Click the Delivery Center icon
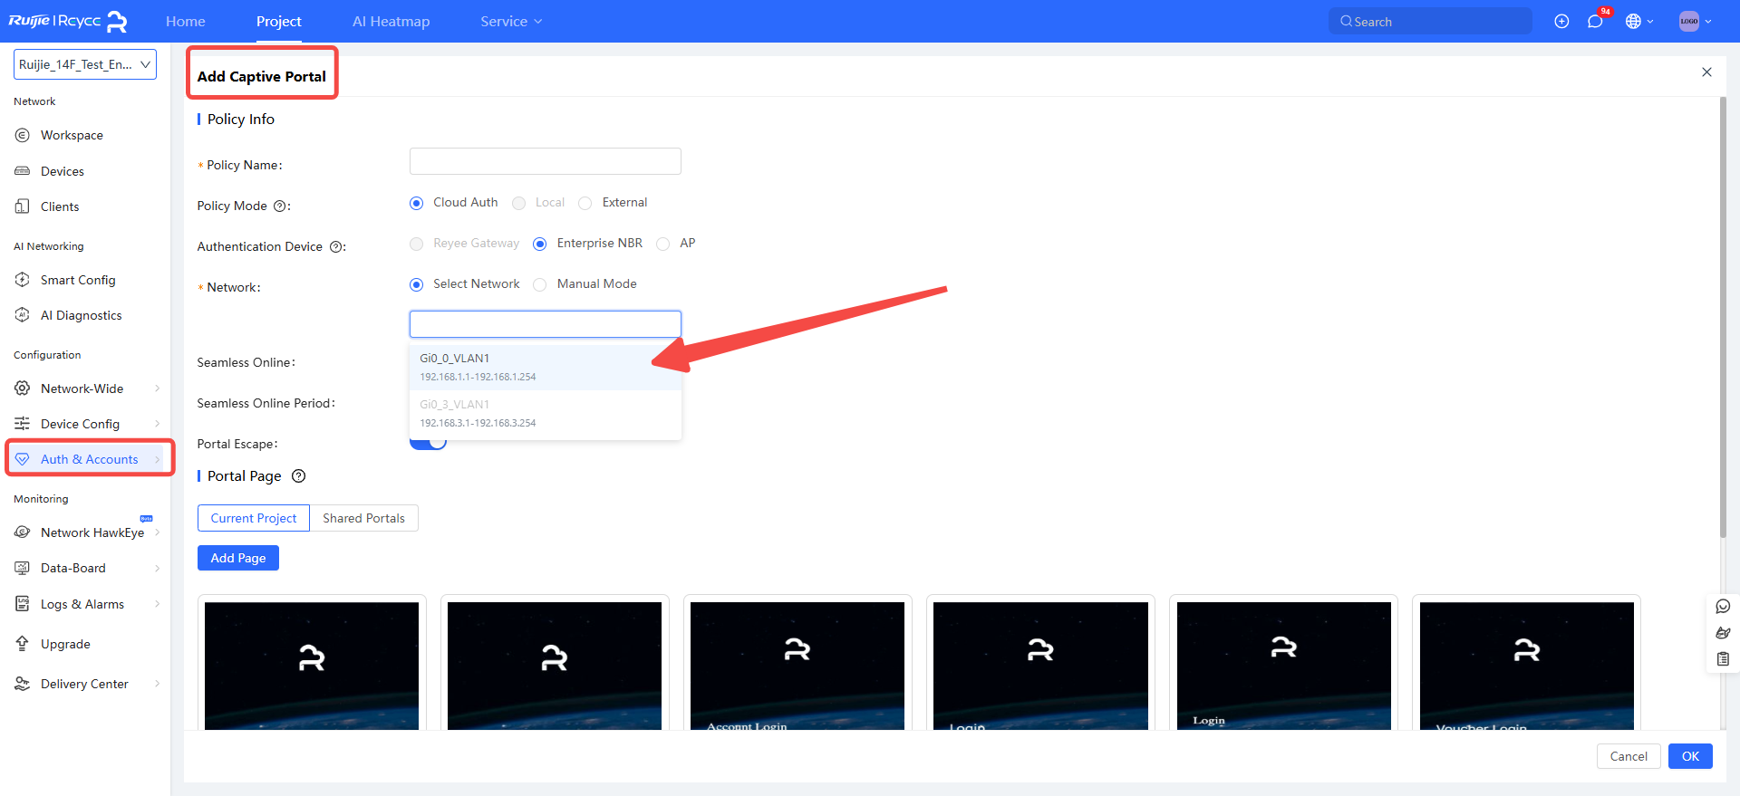 click(23, 684)
